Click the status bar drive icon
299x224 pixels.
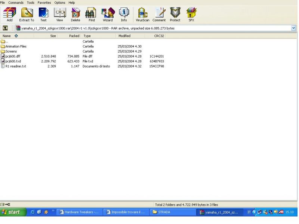click(2, 205)
